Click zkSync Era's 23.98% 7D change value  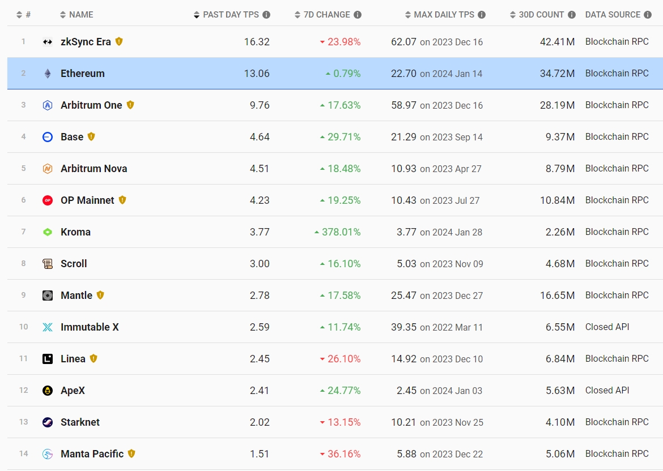pyautogui.click(x=344, y=42)
